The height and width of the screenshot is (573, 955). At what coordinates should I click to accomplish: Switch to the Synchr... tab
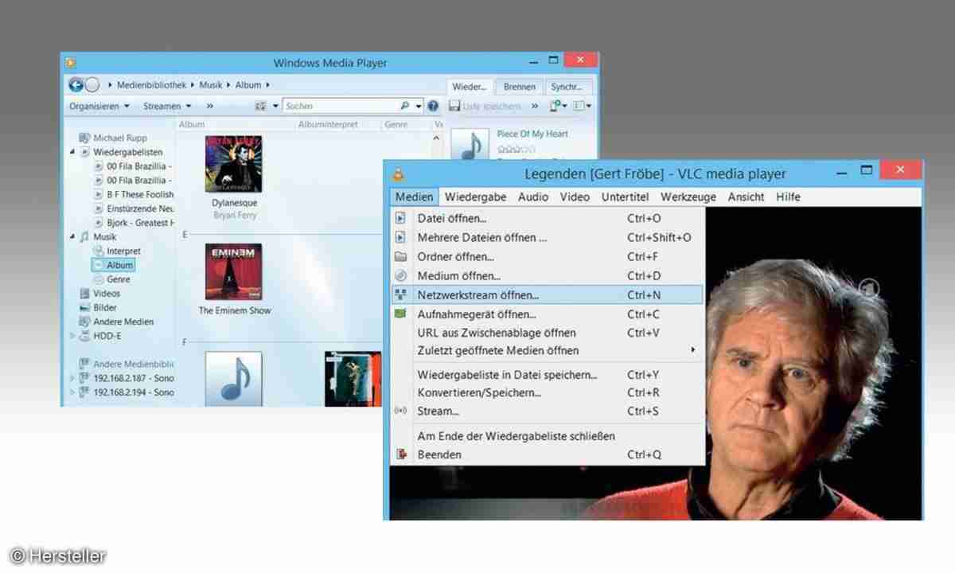coord(567,87)
